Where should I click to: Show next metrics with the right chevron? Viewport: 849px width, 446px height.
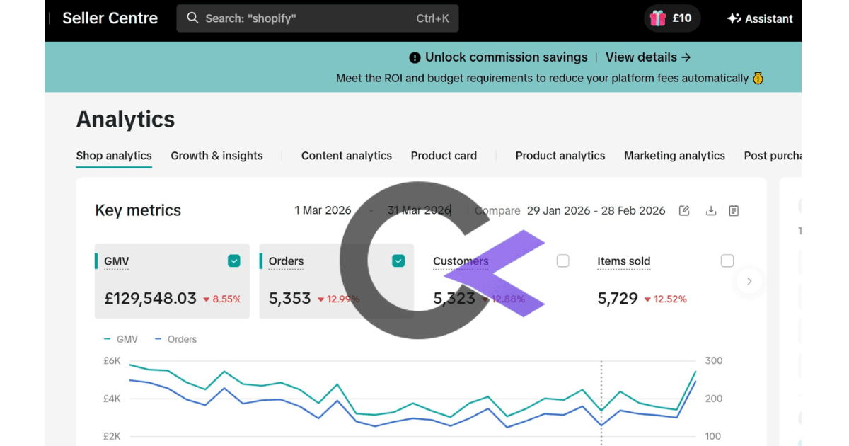click(749, 281)
